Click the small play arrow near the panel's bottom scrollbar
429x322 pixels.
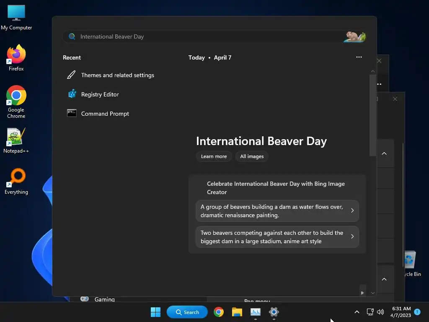(362, 293)
